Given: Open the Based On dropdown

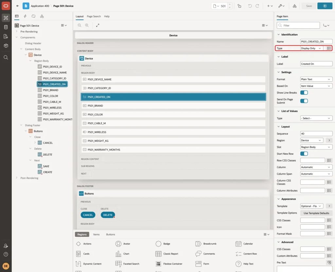Looking at the screenshot, I should [x=316, y=86].
